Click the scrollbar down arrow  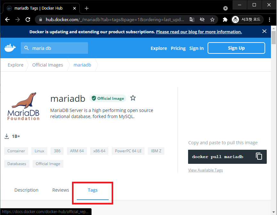[x=274, y=212]
